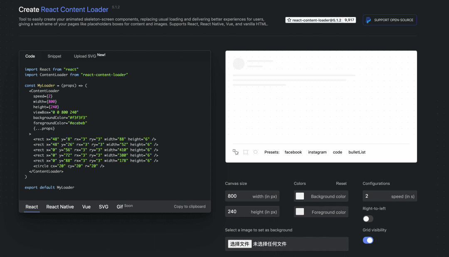This screenshot has width=449, height=257.
Task: Open the Background color swatch
Action: pos(300,196)
